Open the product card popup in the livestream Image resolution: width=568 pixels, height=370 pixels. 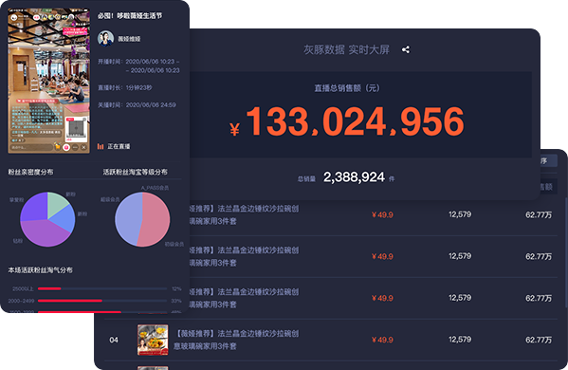click(76, 129)
